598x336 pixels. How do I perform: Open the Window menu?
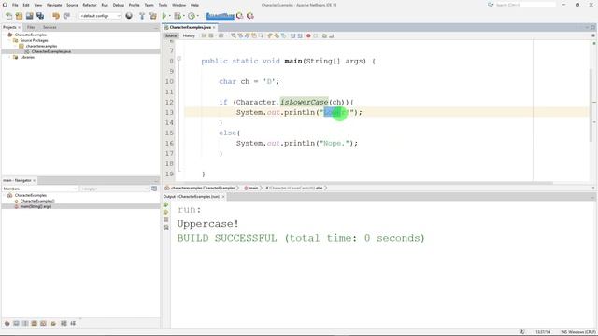178,5
